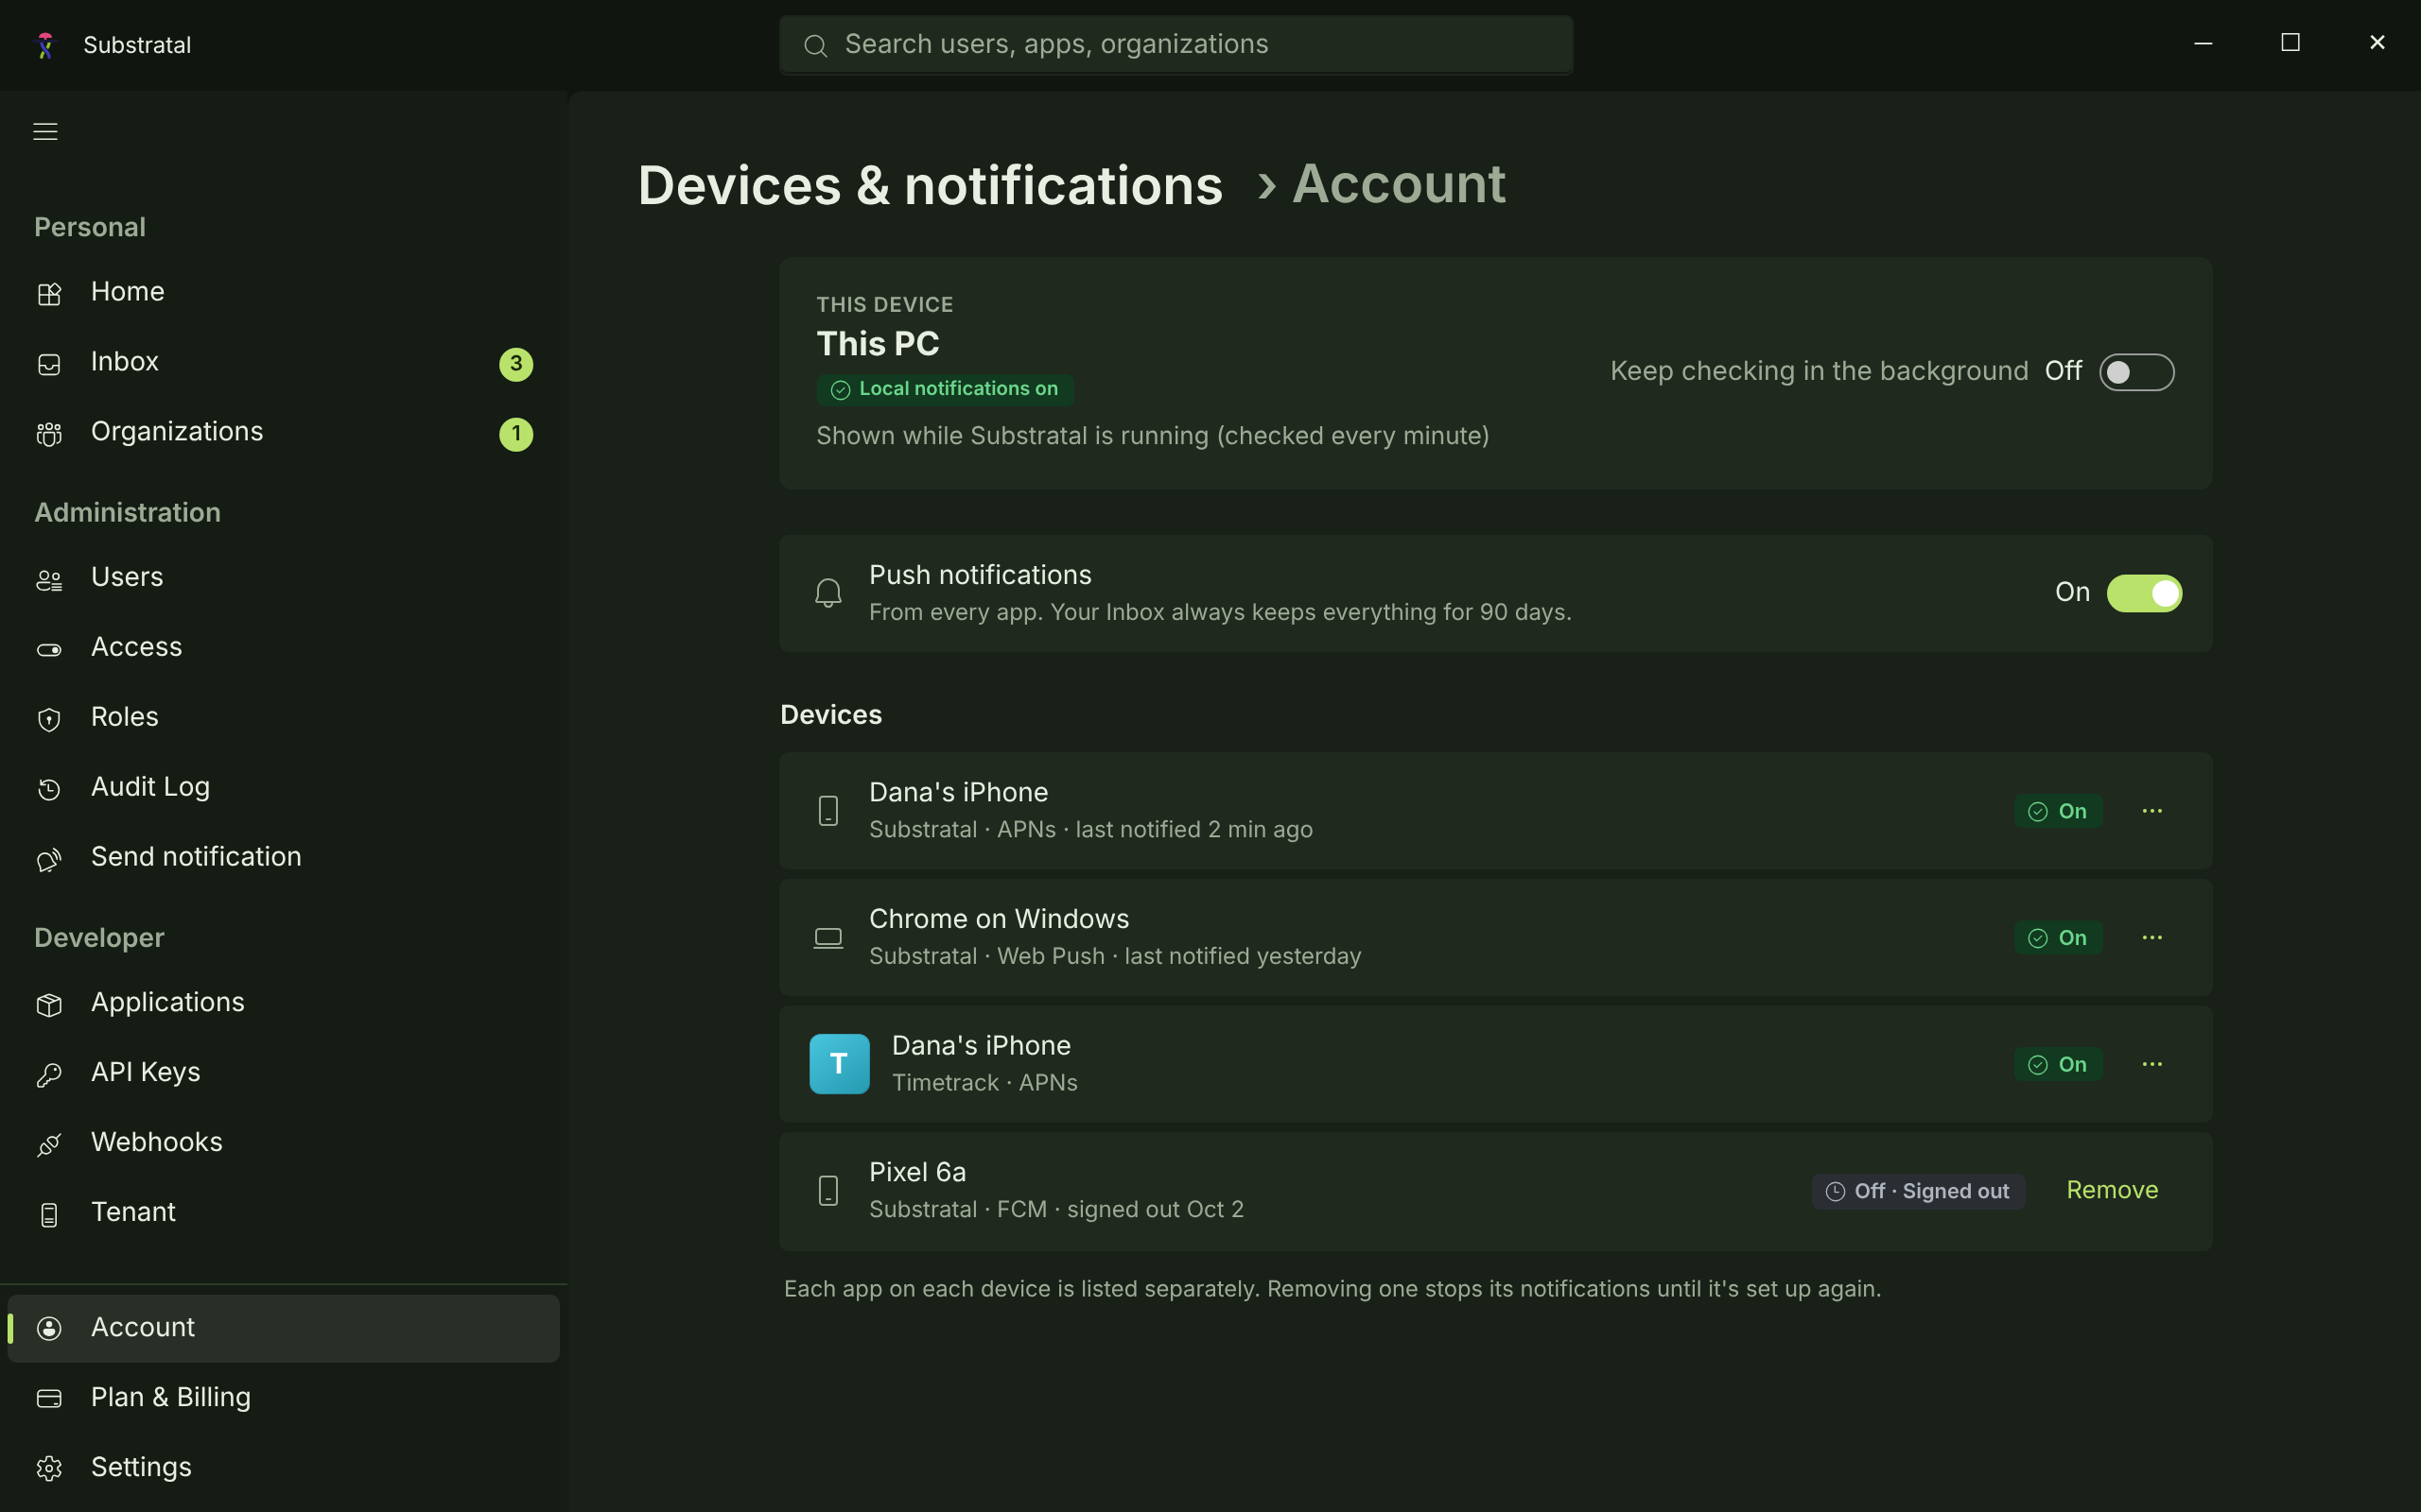
Task: Open more options for Dana's iPhone Substratal
Action: 2151,811
